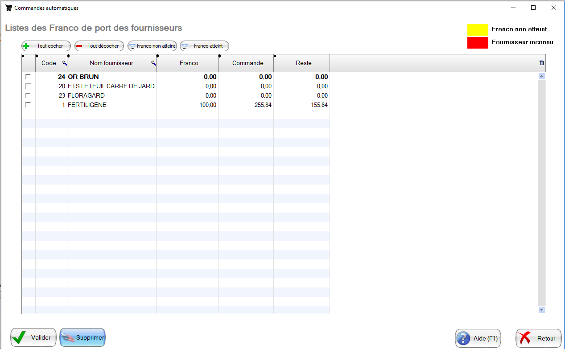
Task: Click the red X icon on Retour
Action: [526, 338]
